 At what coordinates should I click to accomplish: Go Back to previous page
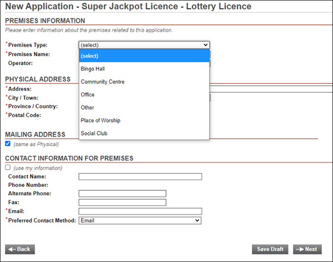tap(20, 249)
